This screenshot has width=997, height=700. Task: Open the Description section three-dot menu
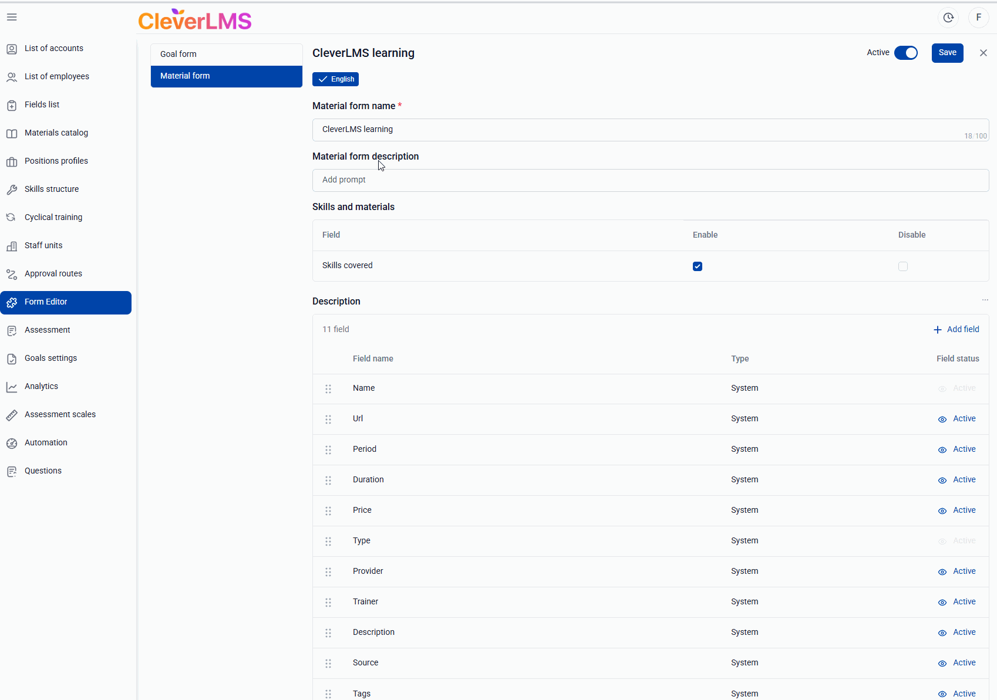[985, 300]
